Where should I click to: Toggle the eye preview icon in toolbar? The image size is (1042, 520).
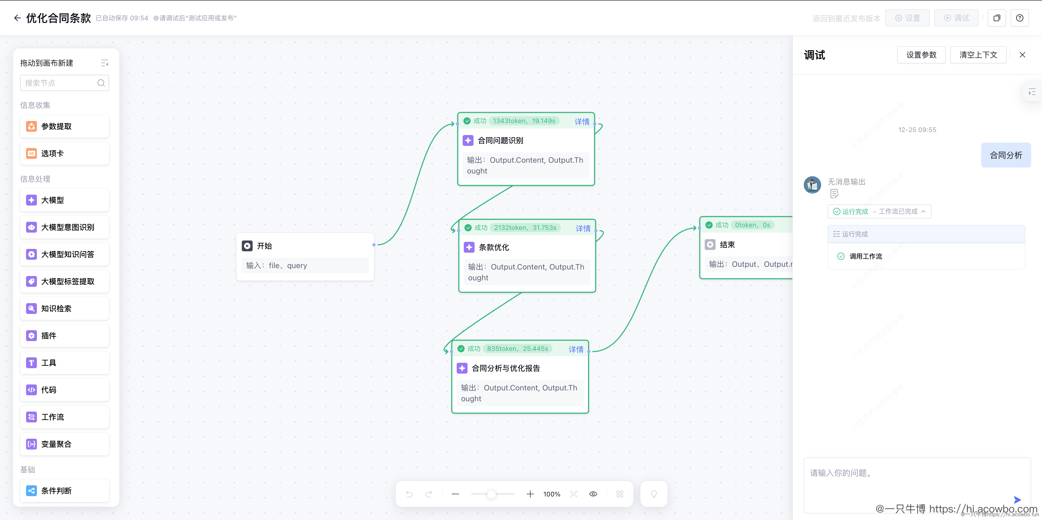(593, 494)
